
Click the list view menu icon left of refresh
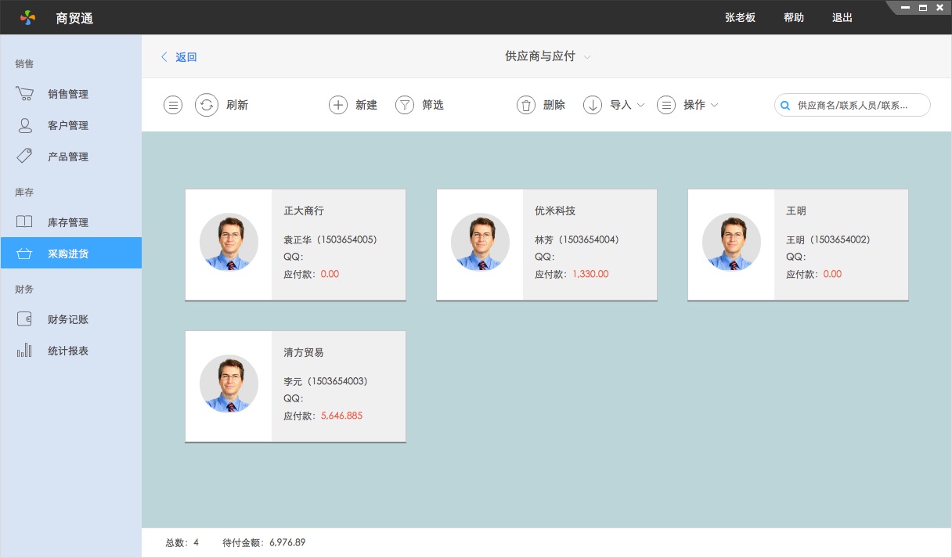173,105
